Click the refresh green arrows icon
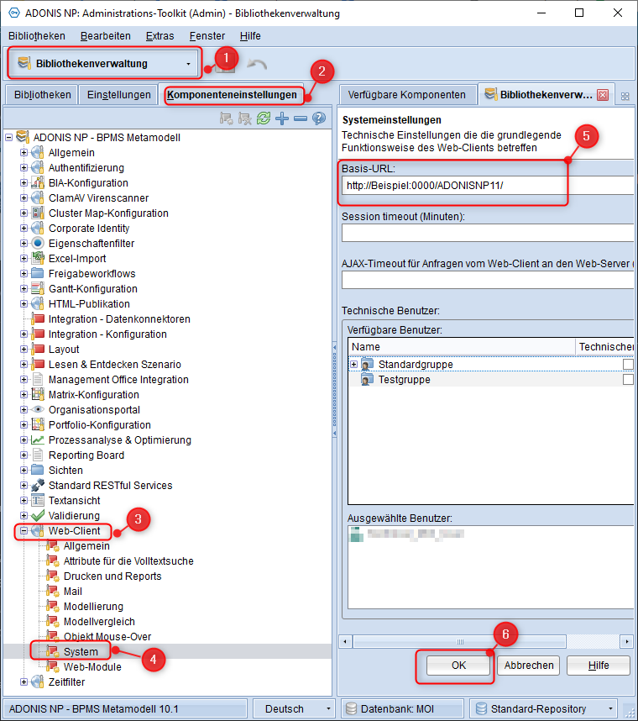Image resolution: width=638 pixels, height=721 pixels. (264, 118)
